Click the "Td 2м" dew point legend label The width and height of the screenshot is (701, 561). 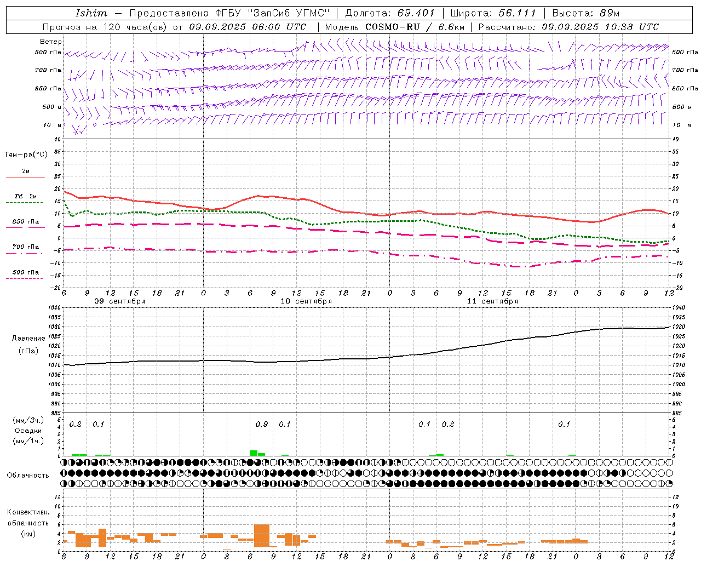(26, 196)
